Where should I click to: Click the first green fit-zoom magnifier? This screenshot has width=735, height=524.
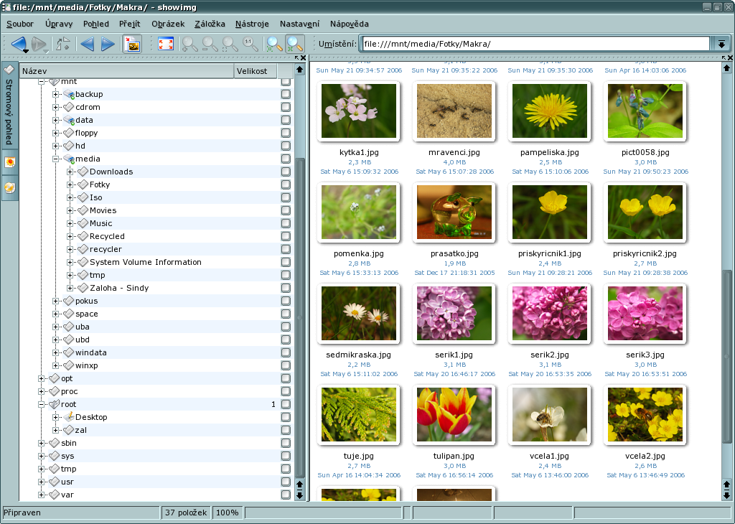tap(274, 44)
